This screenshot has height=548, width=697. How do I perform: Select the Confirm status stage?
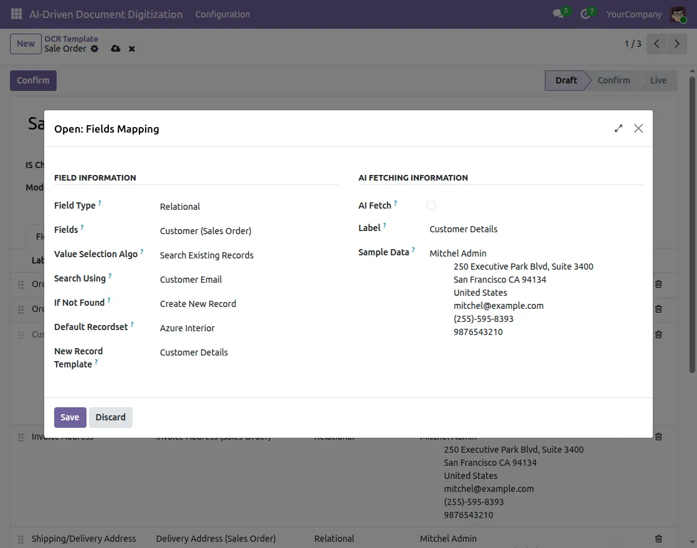614,80
